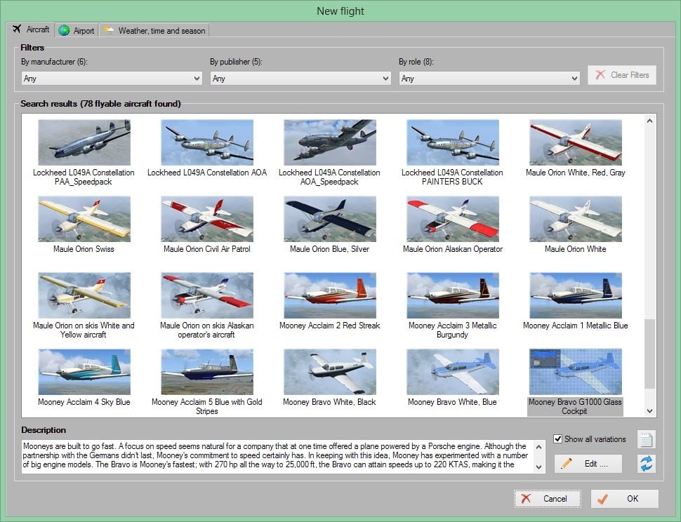Choose Lockheed Constellation PAINTERS BUCK thumbnail

coord(453,142)
